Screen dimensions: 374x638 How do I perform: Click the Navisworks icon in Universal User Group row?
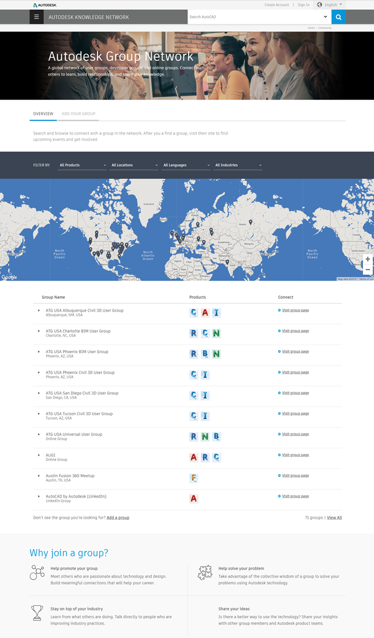(x=205, y=437)
